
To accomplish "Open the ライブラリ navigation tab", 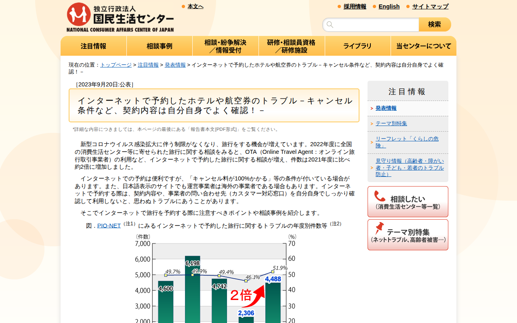I will tap(357, 46).
